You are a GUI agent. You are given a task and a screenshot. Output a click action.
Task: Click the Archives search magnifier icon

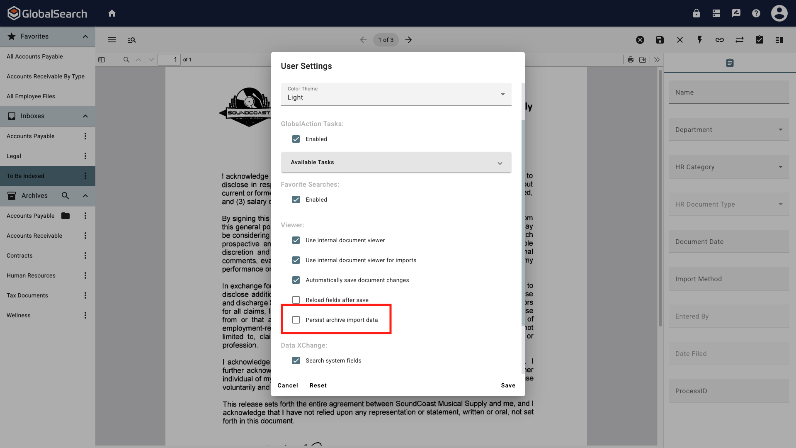pyautogui.click(x=65, y=196)
